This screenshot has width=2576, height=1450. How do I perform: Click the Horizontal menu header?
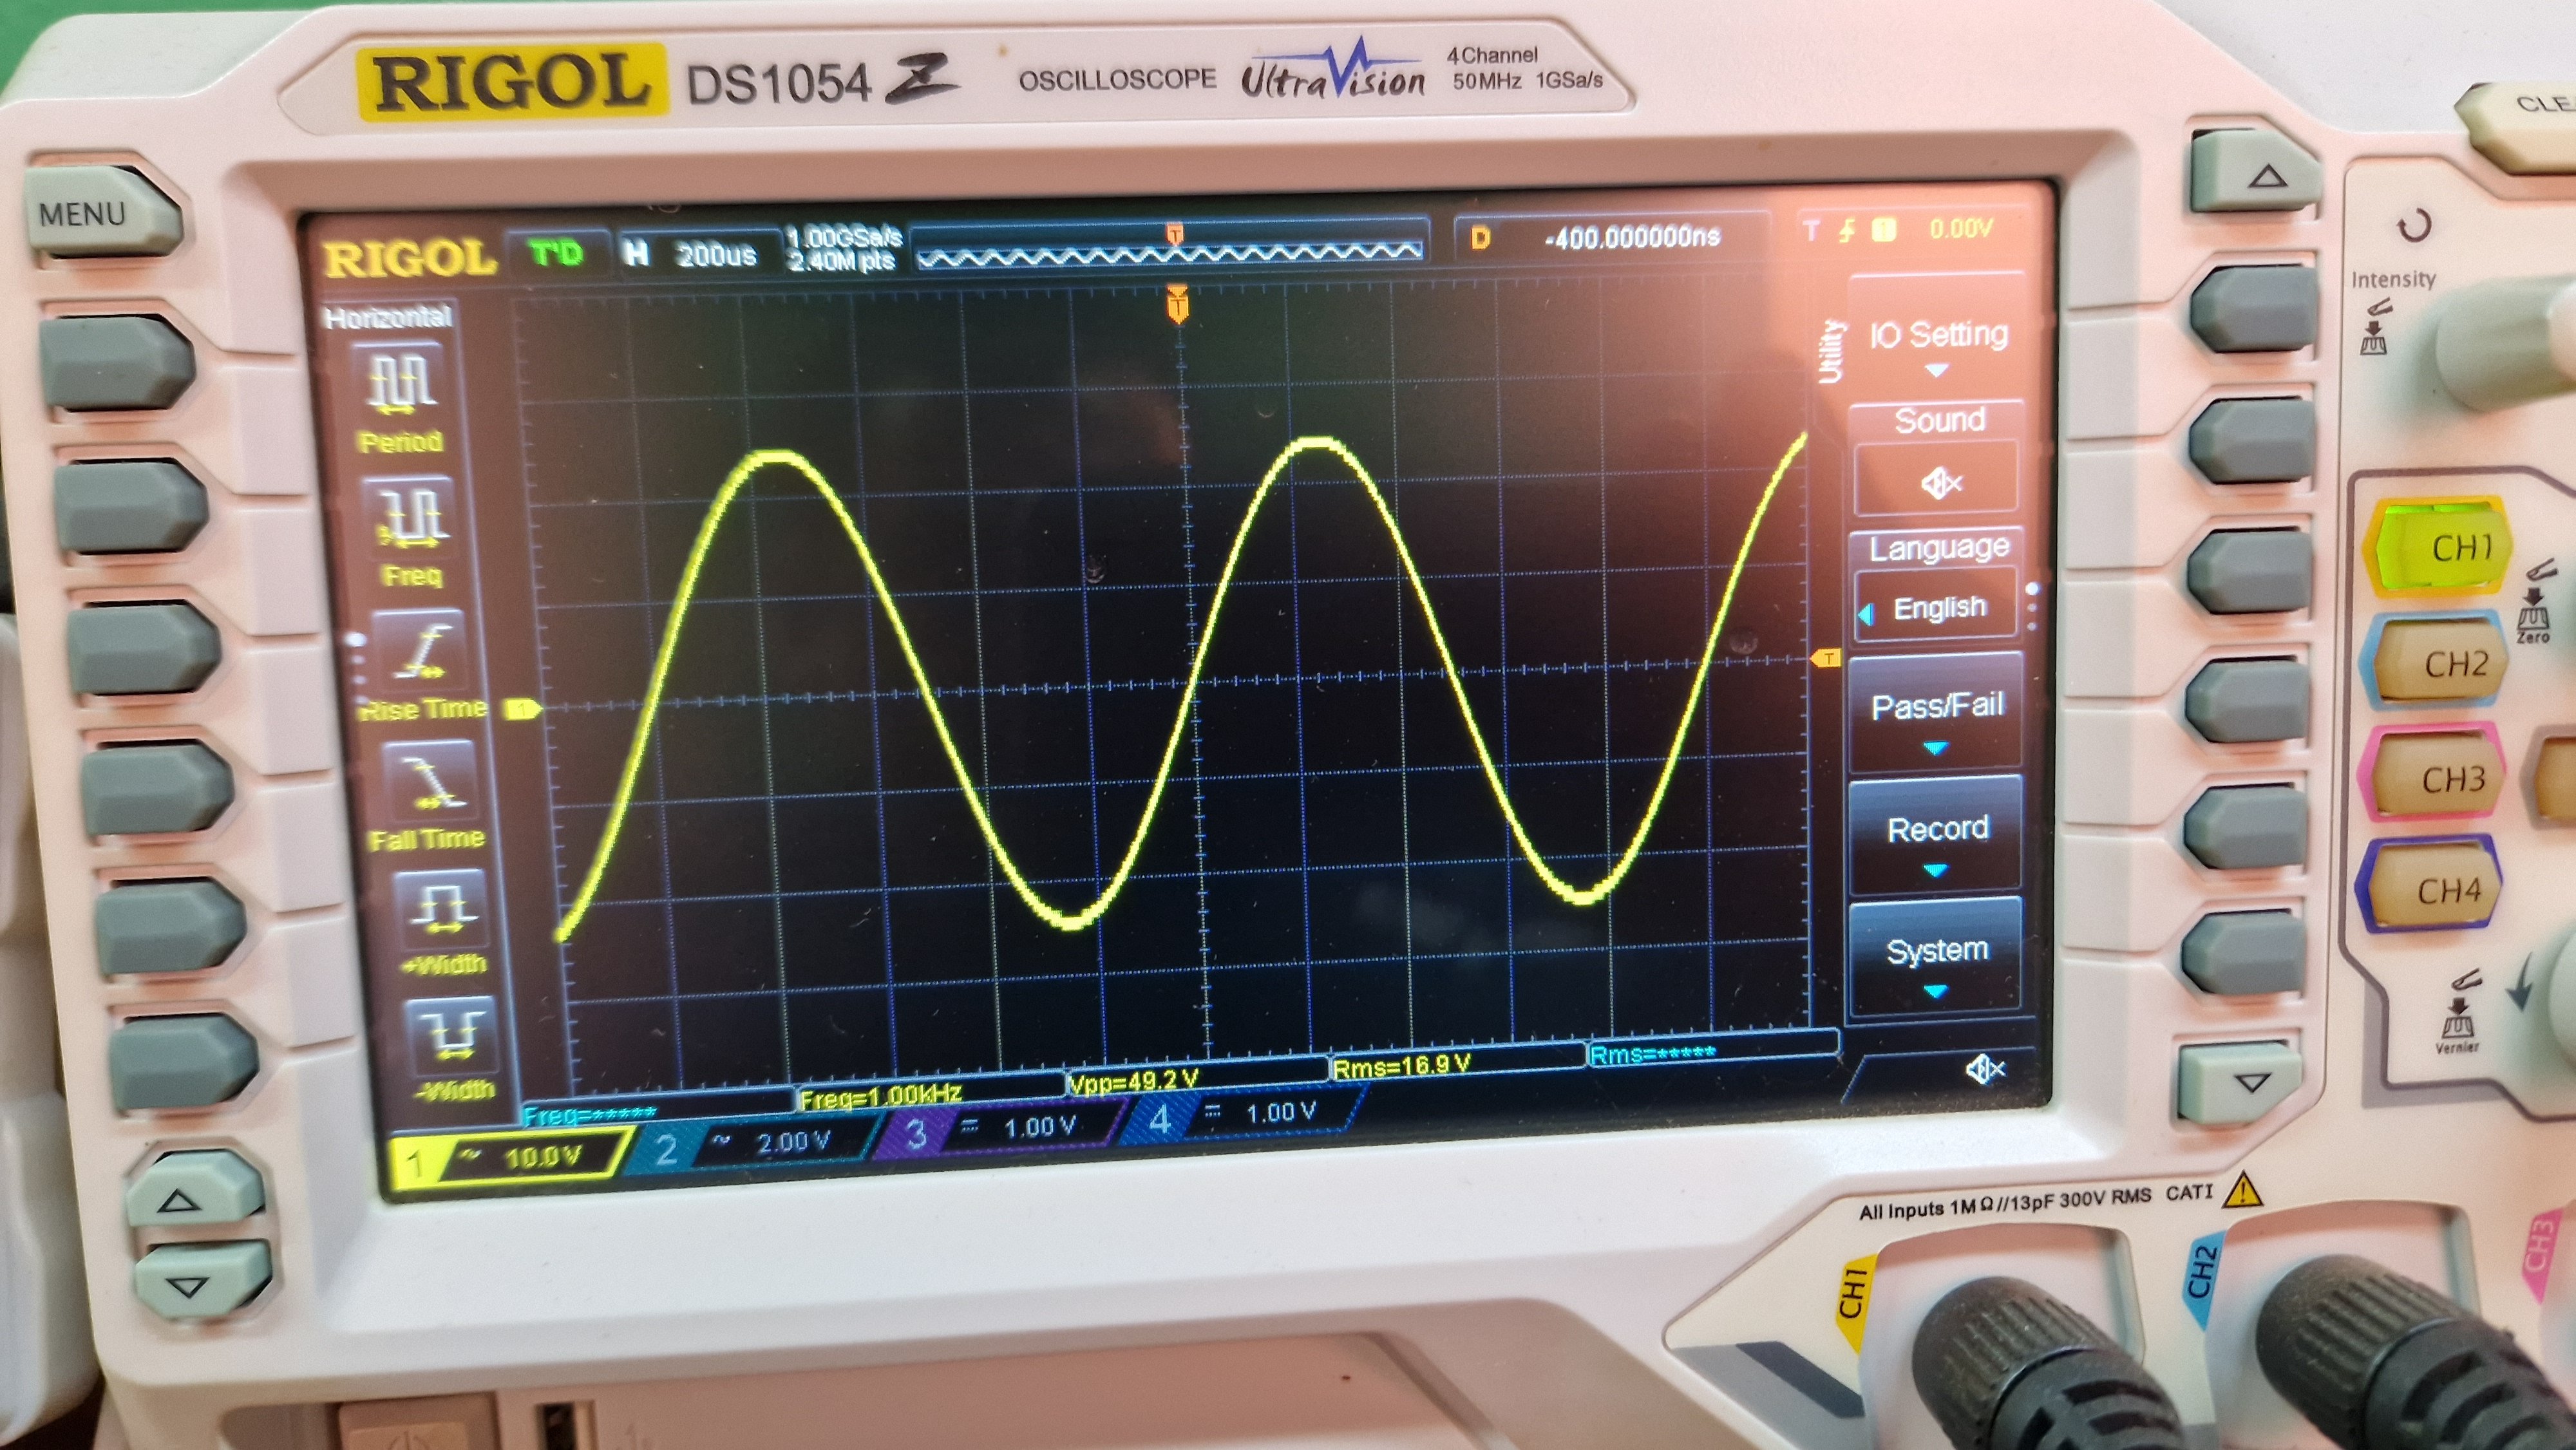coord(388,317)
